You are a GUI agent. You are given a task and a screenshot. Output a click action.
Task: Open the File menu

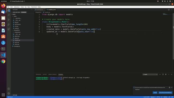coord(8,7)
